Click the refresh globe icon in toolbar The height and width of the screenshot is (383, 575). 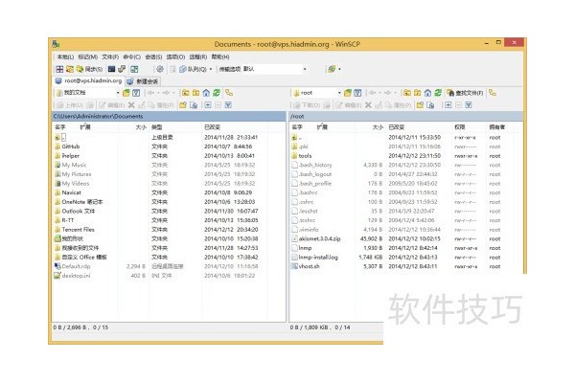pyautogui.click(x=332, y=69)
